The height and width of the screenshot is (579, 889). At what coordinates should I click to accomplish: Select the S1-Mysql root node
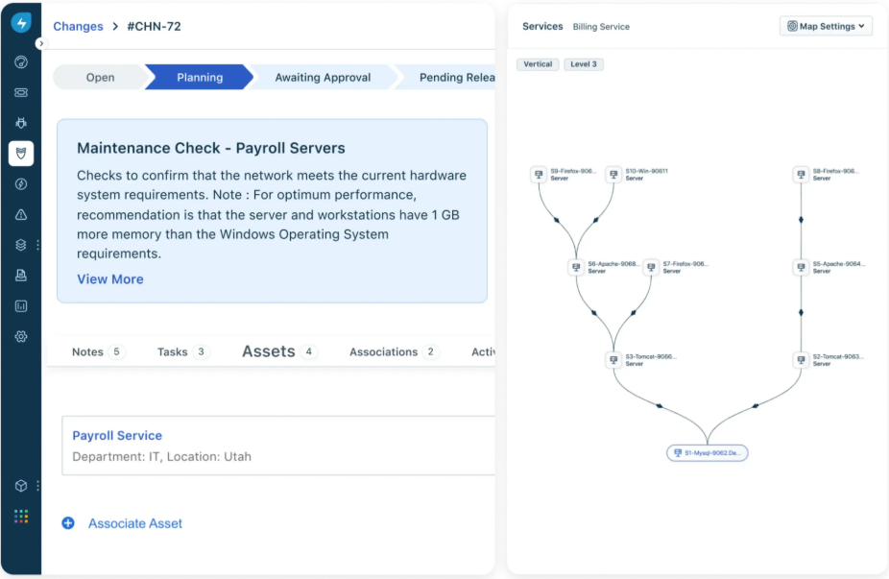pos(708,452)
